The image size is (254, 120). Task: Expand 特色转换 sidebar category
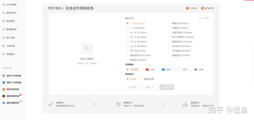tap(9, 21)
